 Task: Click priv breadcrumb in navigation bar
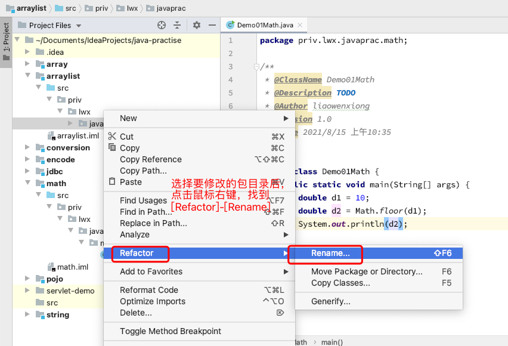click(x=96, y=8)
